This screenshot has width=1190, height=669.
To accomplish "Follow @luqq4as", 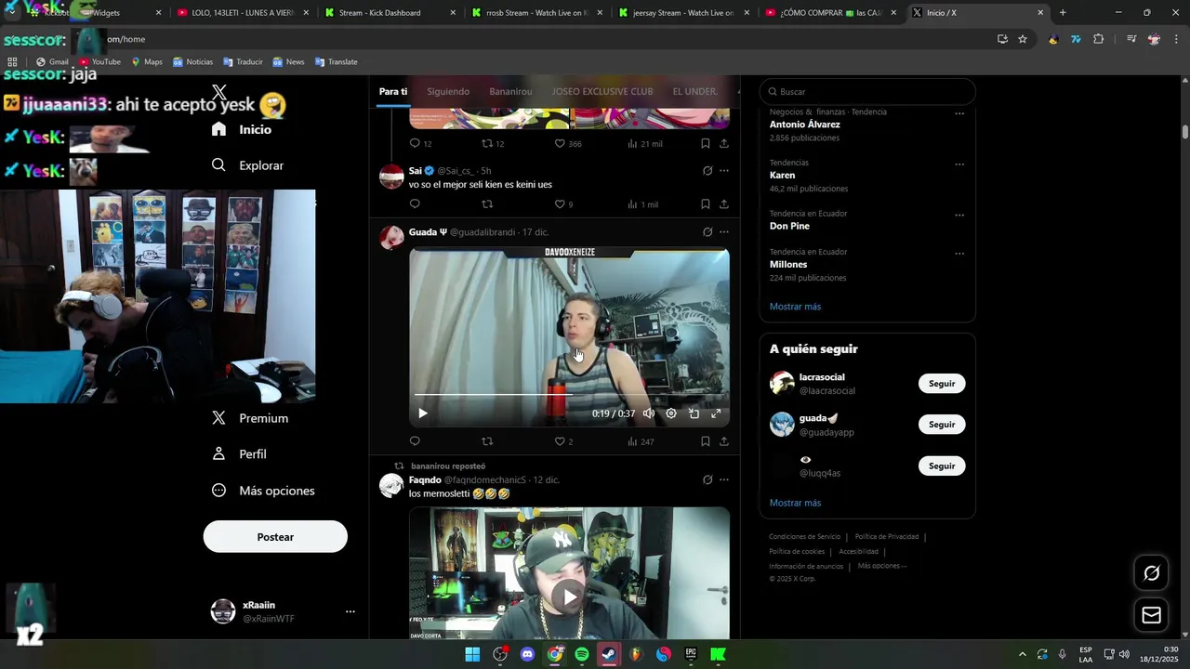I will point(942,466).
